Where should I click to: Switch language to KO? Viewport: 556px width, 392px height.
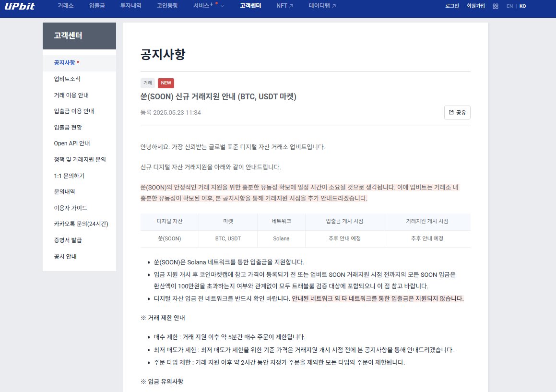click(523, 6)
